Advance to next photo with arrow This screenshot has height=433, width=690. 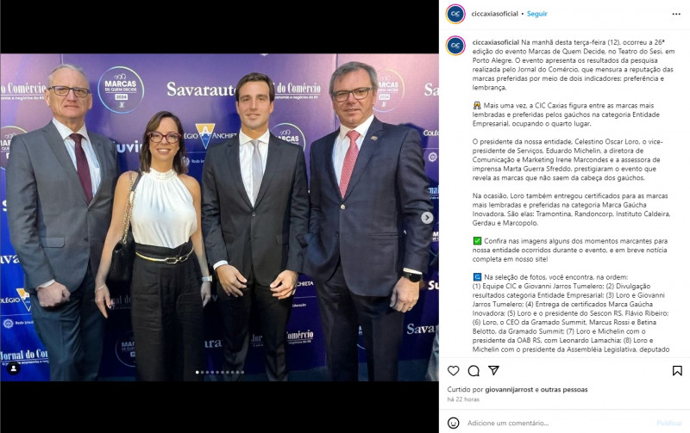[x=427, y=218]
